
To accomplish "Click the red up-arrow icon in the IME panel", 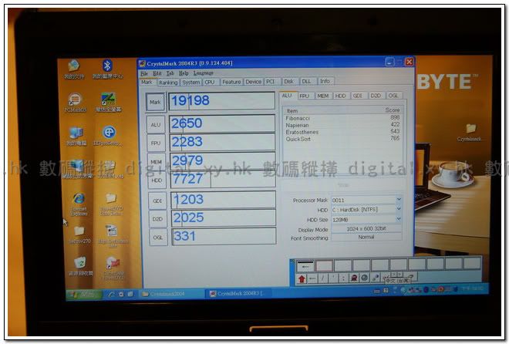I will click(x=302, y=278).
